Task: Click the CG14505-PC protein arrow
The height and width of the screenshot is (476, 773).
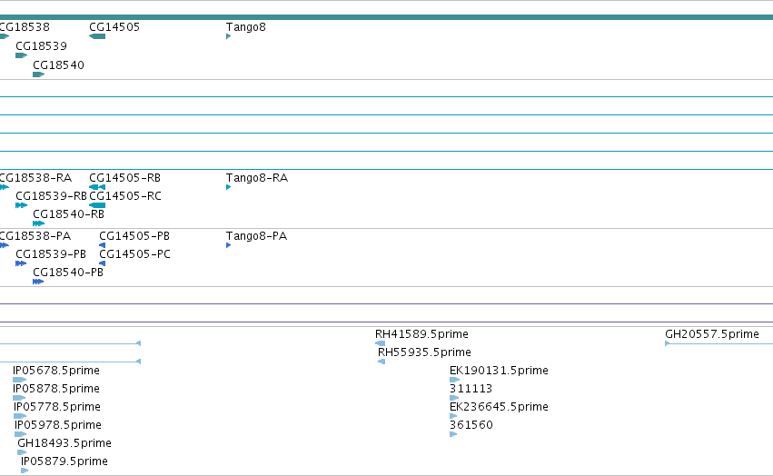Action: tap(102, 264)
